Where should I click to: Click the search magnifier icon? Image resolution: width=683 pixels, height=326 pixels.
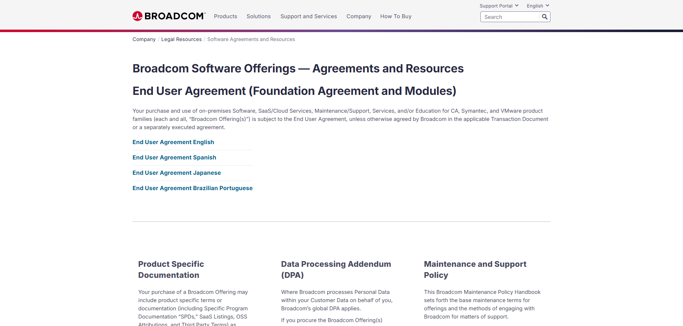tap(545, 17)
